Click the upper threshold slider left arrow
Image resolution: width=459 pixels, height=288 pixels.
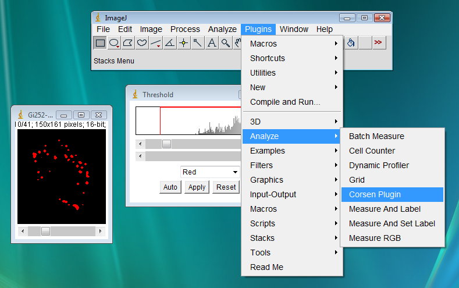[141, 144]
